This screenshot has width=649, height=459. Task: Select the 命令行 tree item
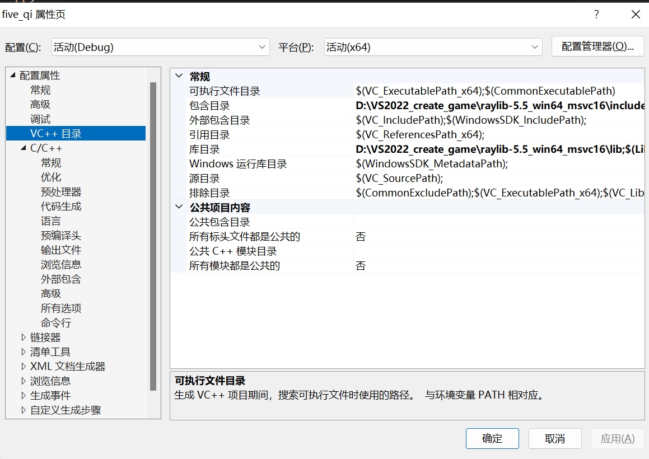click(56, 323)
